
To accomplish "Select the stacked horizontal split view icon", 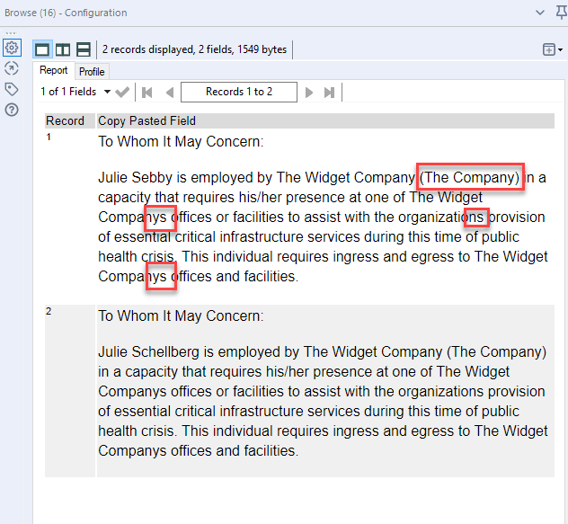I will (x=84, y=49).
